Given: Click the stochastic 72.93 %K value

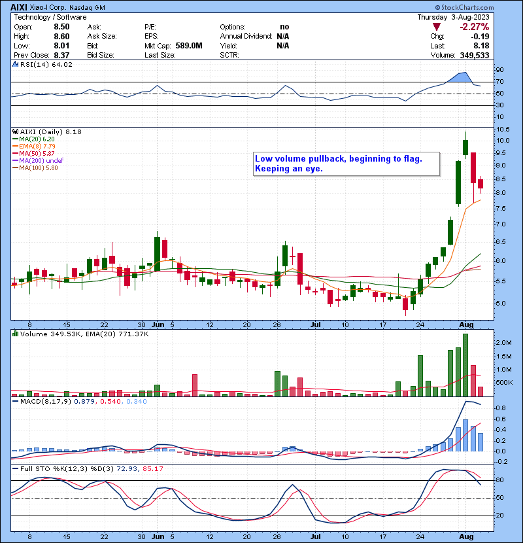Looking at the screenshot, I should coord(126,468).
